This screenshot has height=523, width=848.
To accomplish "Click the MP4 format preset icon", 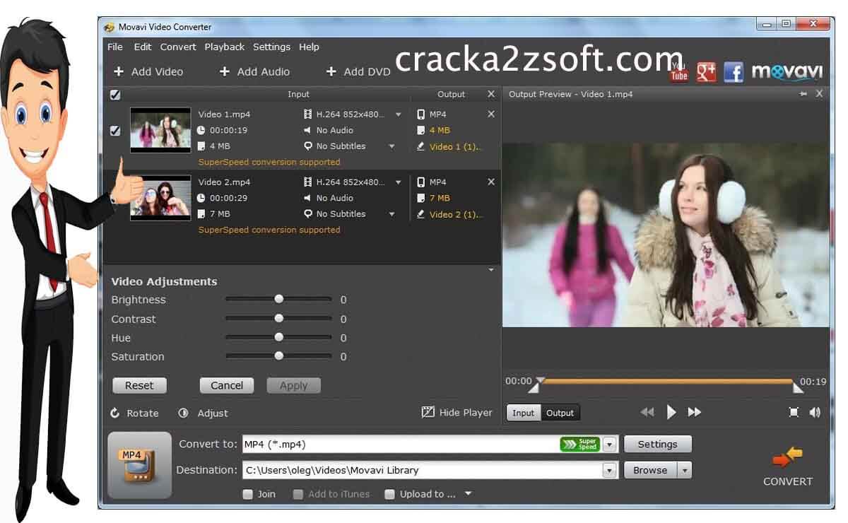I will point(139,466).
